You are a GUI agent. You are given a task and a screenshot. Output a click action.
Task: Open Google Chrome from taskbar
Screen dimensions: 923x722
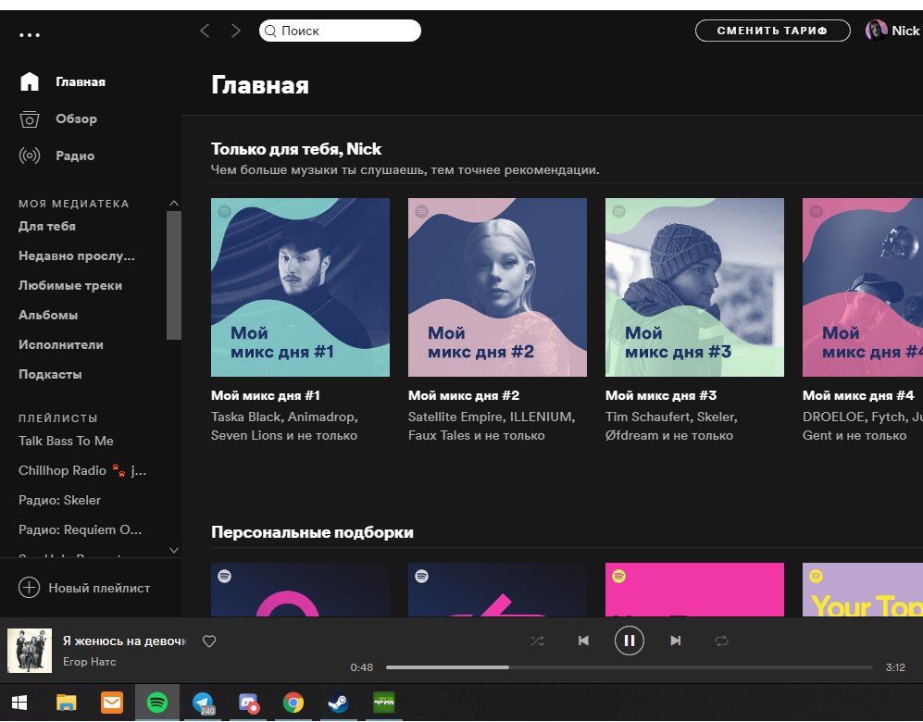(293, 703)
